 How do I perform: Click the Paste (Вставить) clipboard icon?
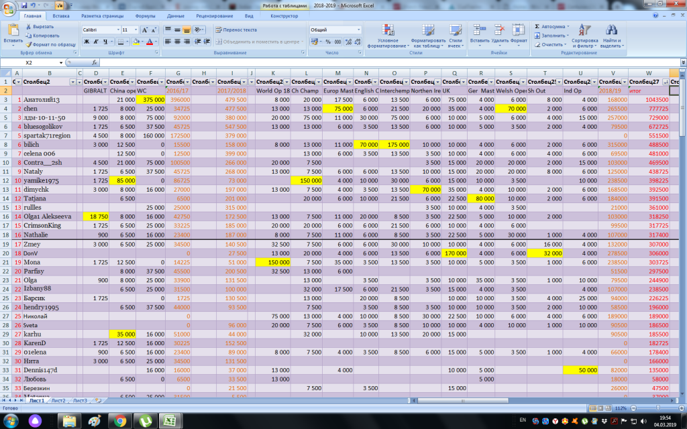coord(13,29)
